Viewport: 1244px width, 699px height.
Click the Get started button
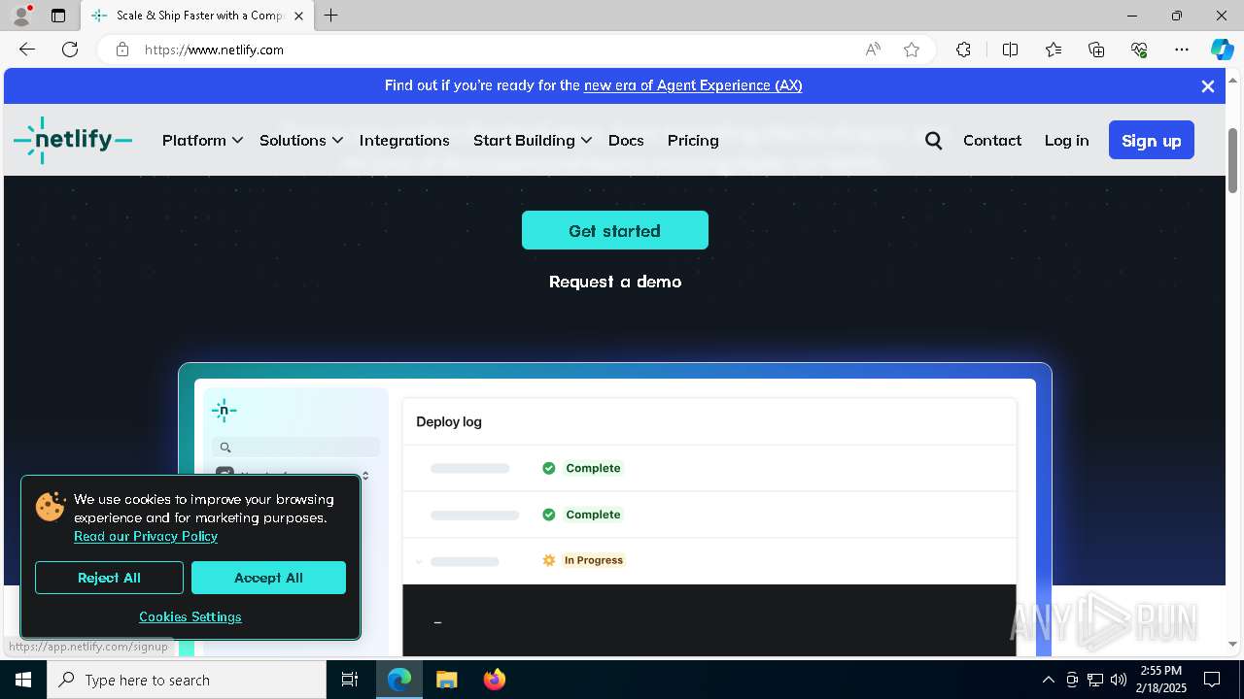click(615, 230)
